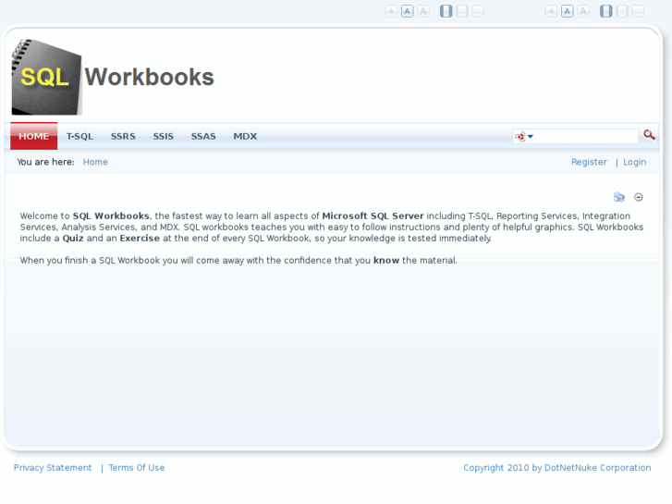
Task: Click the "You are here:" label
Action: coord(45,162)
